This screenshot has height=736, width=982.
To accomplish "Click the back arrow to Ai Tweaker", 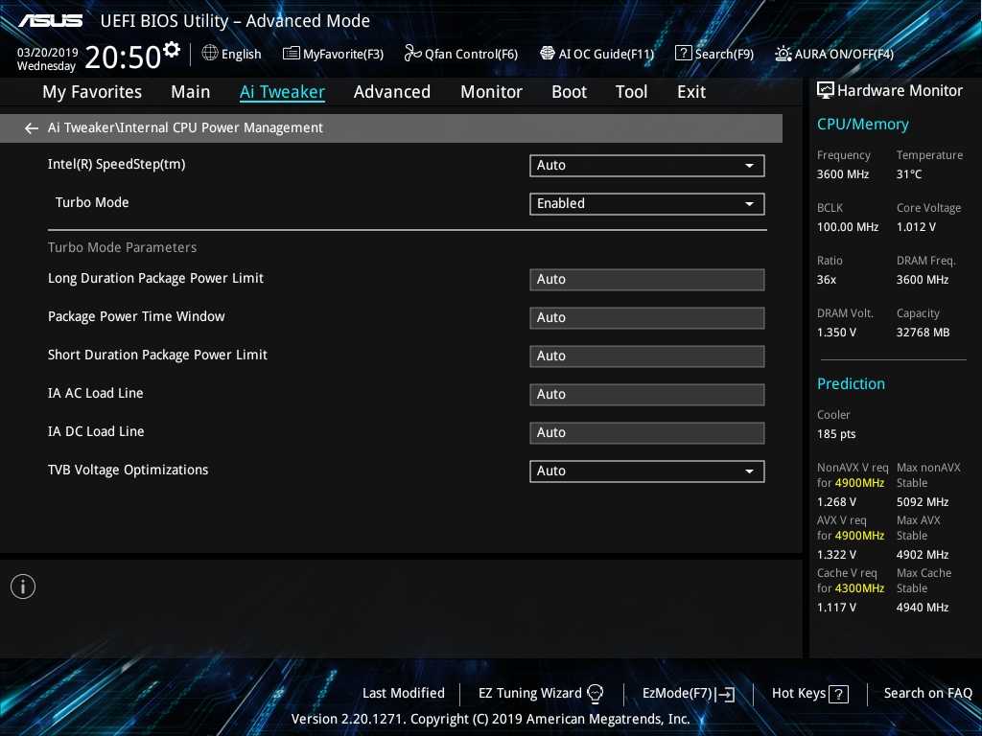I will tap(32, 128).
